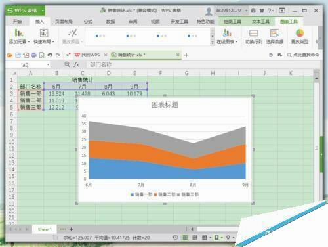Click the help question mark icon
This screenshot has width=328, height=247.
tap(270, 11)
